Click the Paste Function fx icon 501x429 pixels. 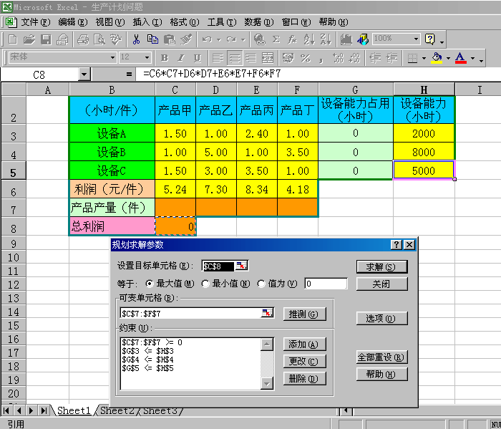pyautogui.click(x=292, y=39)
